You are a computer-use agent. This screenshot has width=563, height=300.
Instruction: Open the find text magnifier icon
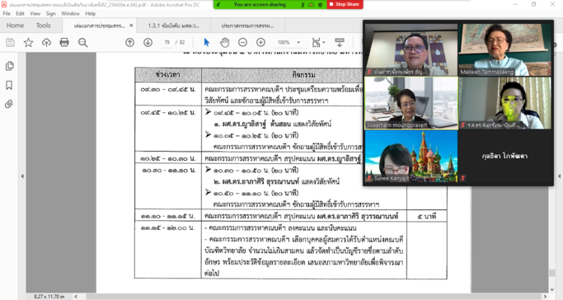(x=83, y=43)
